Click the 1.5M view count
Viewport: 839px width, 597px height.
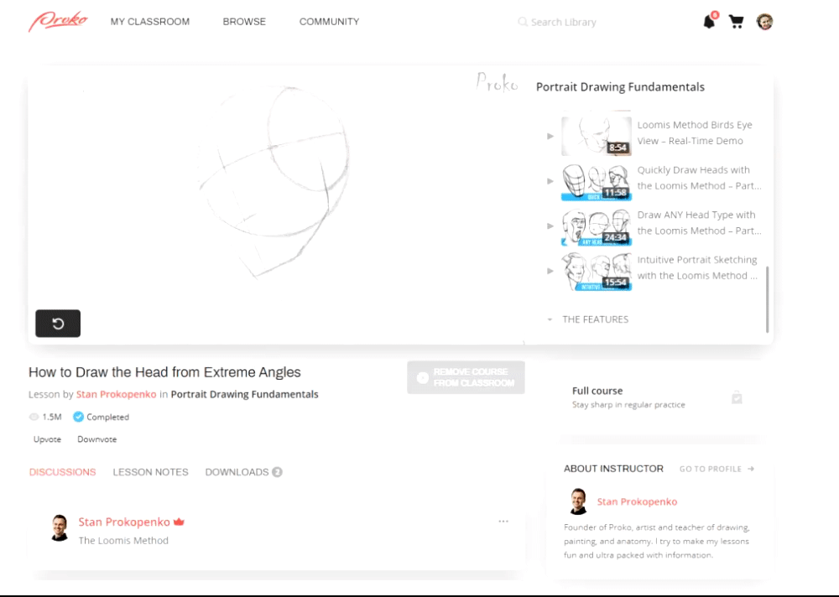point(52,417)
